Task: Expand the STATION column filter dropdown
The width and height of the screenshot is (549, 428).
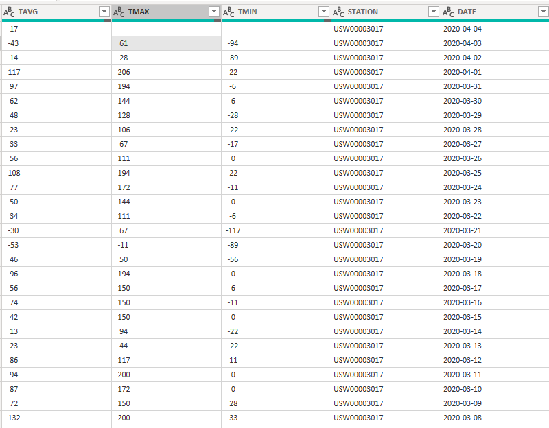Action: coord(433,12)
